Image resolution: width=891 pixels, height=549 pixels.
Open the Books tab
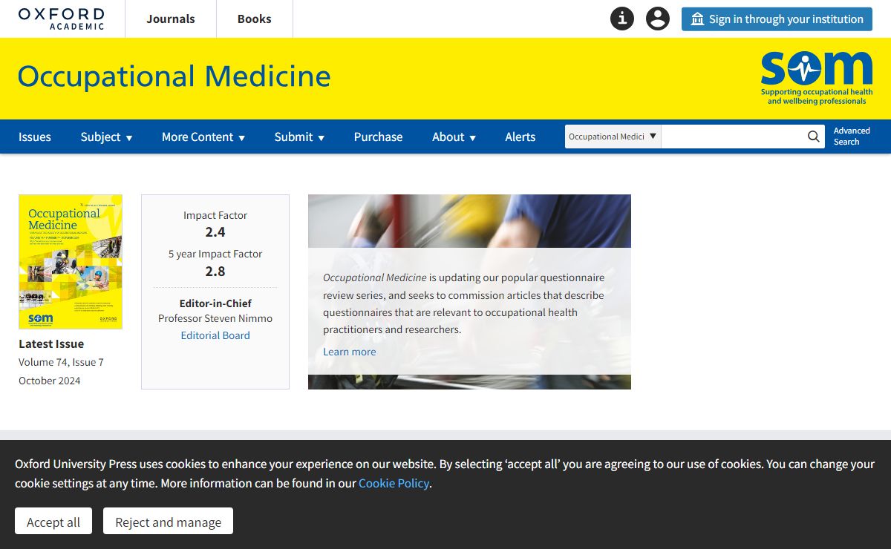pyautogui.click(x=255, y=19)
